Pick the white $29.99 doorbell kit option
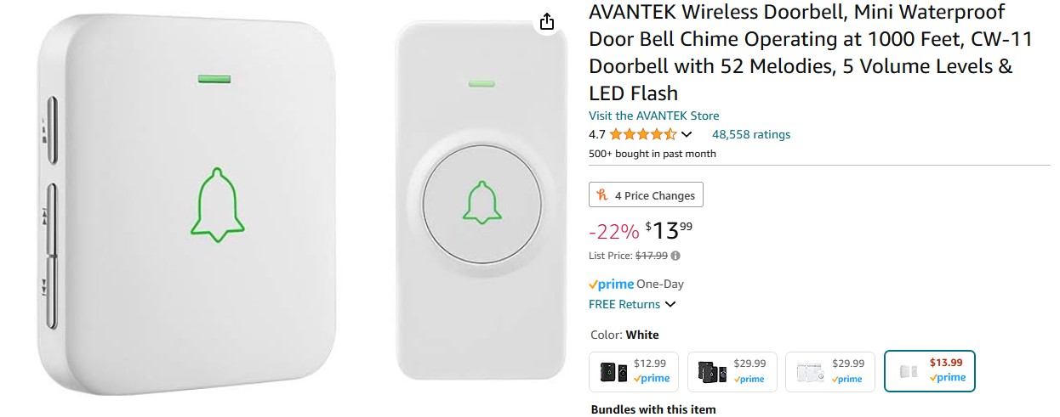The image size is (1060, 417). (829, 371)
